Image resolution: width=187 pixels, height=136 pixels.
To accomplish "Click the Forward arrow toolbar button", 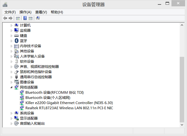I will tap(11, 18).
